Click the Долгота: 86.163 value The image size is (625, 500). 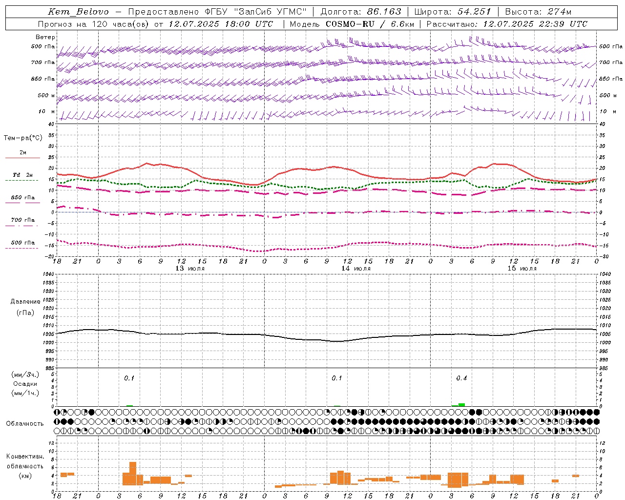click(x=361, y=12)
